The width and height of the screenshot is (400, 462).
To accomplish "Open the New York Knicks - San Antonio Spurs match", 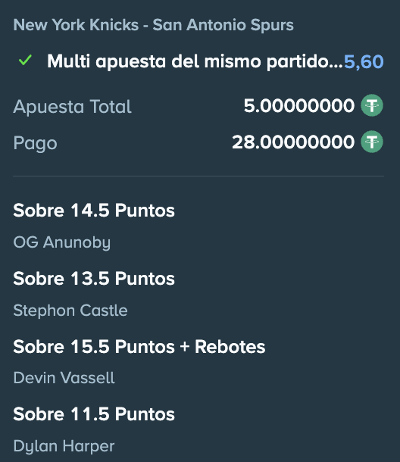I will pyautogui.click(x=153, y=25).
